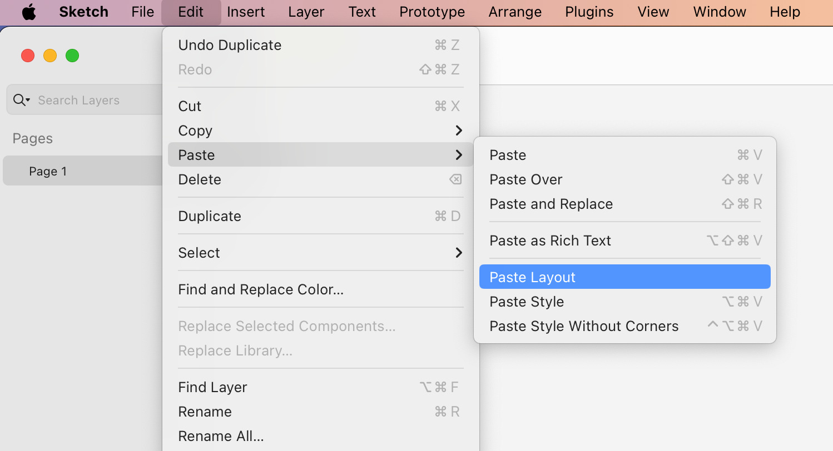Choose Rename in Edit menu

[320, 412]
